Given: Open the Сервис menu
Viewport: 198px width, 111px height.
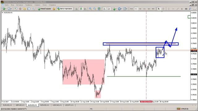Looking at the screenshot, I should coord(37,5).
